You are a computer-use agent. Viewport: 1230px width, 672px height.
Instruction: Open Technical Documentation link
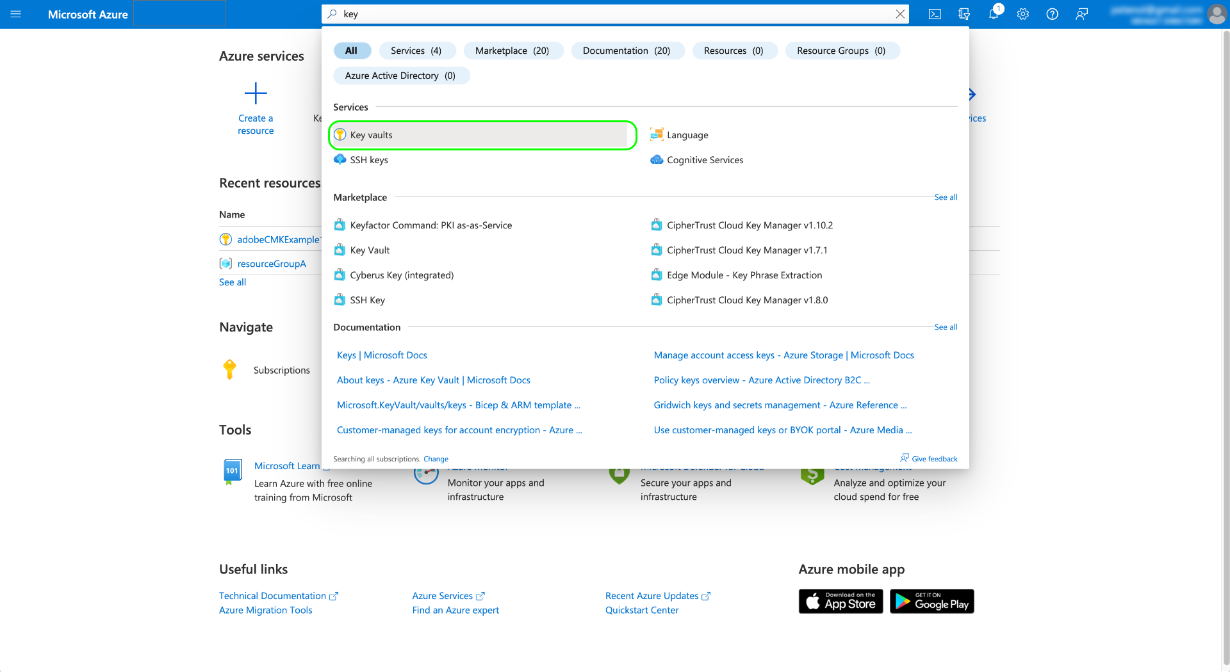tap(278, 596)
